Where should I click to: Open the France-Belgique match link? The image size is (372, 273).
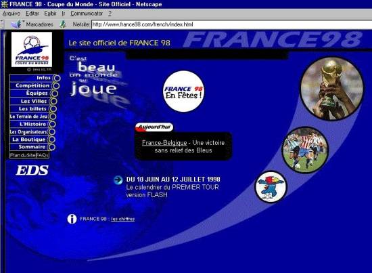(164, 143)
